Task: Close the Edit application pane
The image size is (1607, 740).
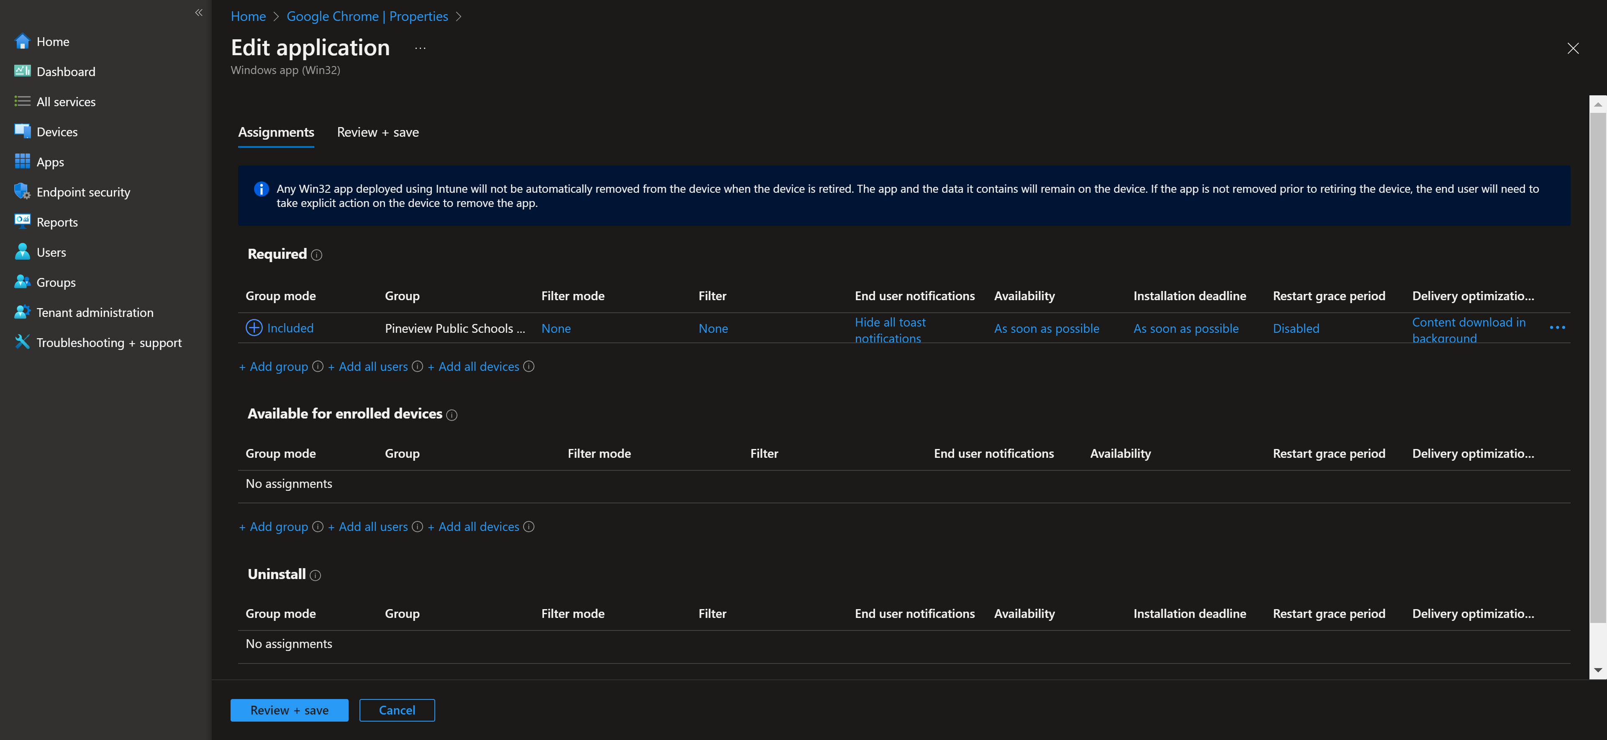Action: pyautogui.click(x=1573, y=48)
